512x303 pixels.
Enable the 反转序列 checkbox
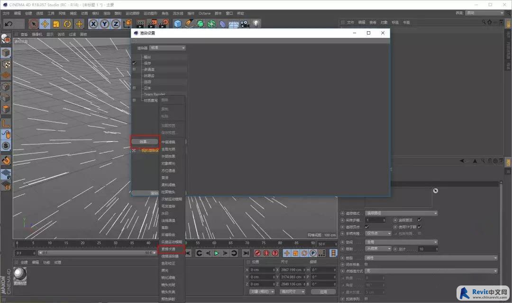click(x=366, y=298)
